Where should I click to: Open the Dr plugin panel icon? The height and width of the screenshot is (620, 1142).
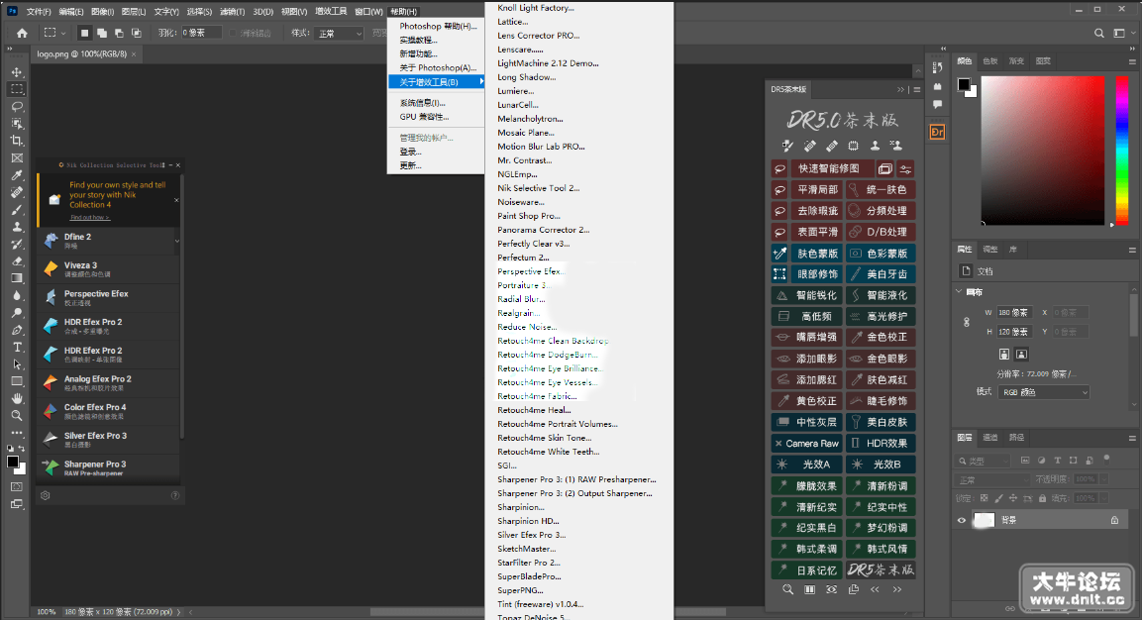click(937, 132)
